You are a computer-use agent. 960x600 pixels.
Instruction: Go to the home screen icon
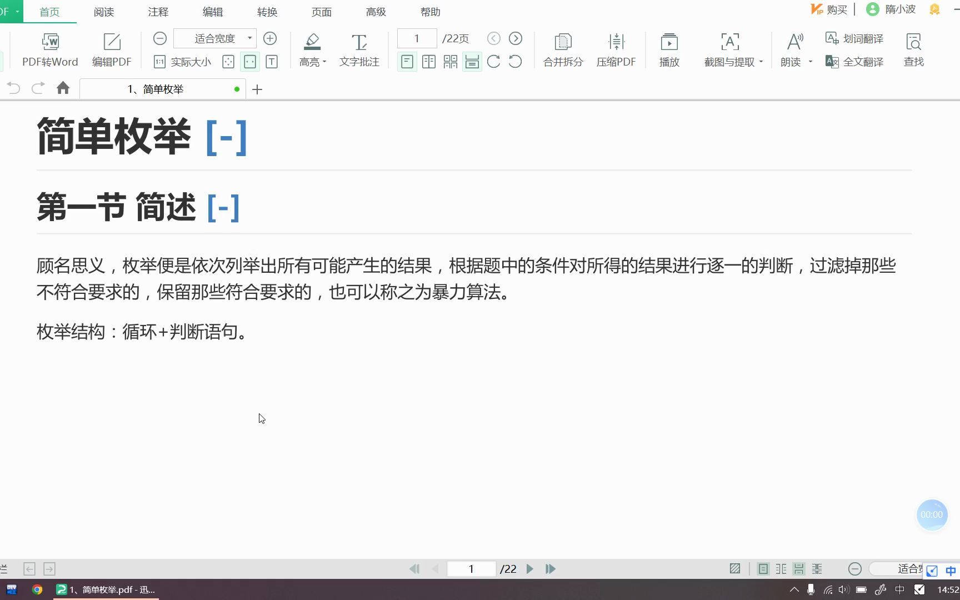pos(63,88)
